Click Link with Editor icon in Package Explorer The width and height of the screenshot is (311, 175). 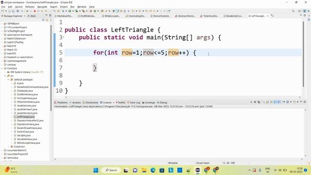click(x=47, y=20)
